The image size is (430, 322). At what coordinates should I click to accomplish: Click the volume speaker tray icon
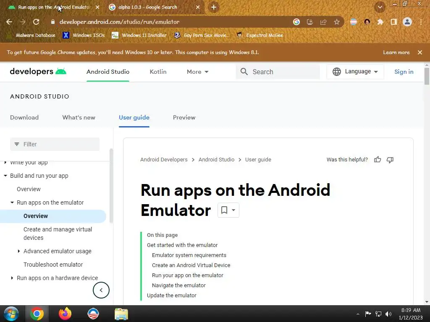tap(388, 314)
